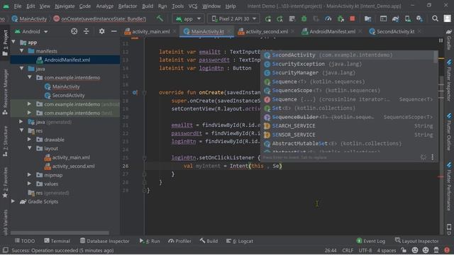Click the red error notification icon in status bar

click(447, 250)
